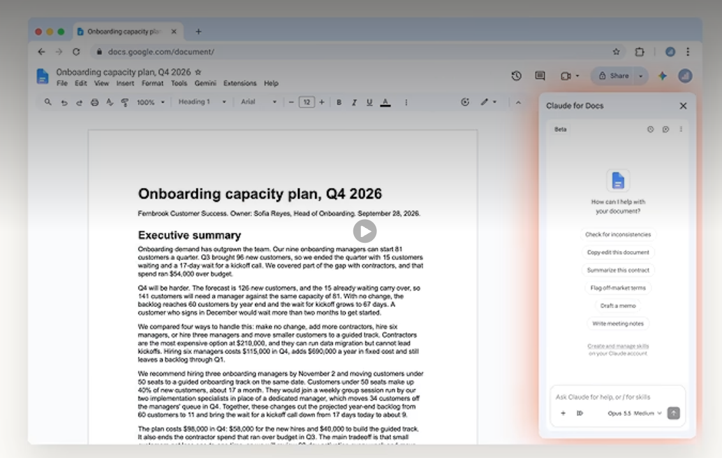The width and height of the screenshot is (722, 458).
Task: Open the View menu
Action: (101, 83)
